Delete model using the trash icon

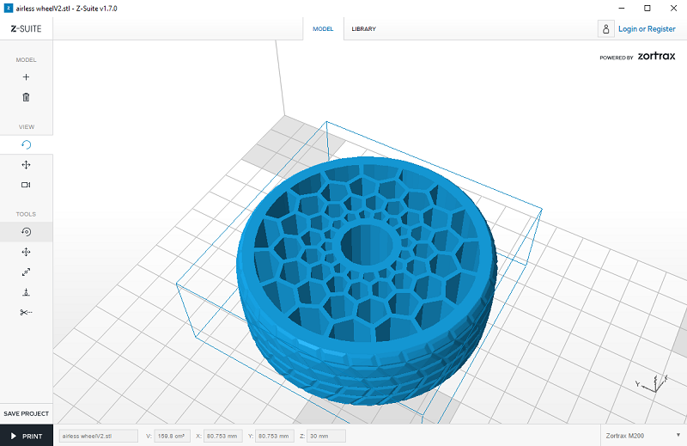(x=26, y=97)
